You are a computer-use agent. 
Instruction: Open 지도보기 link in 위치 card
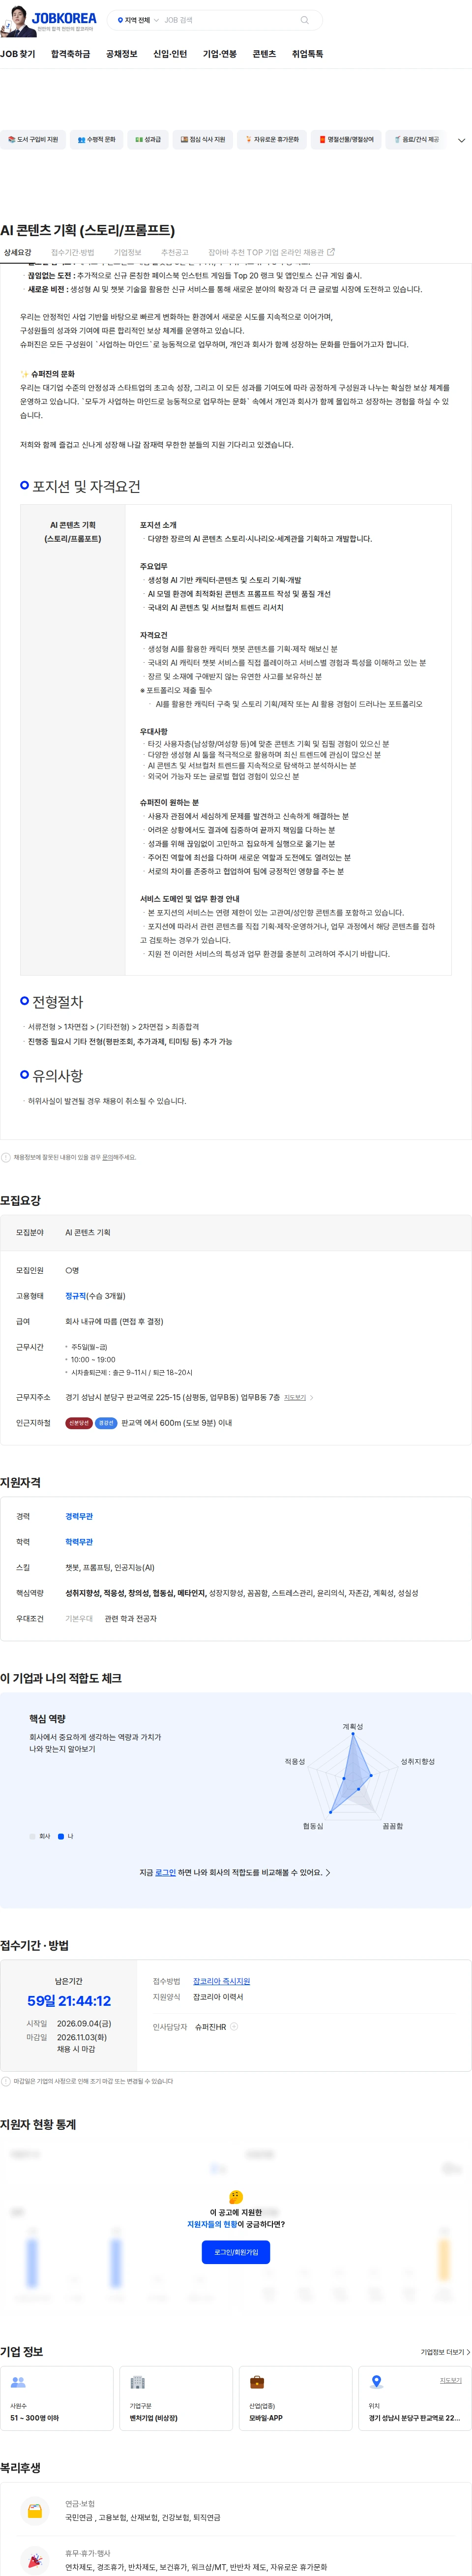pos(451,2381)
